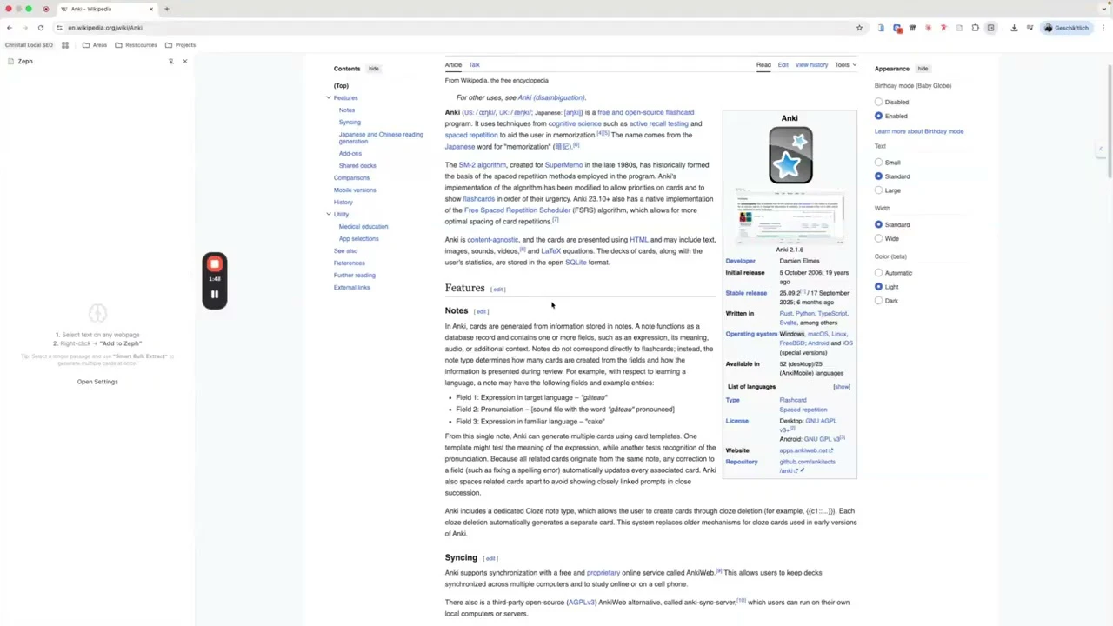Image resolution: width=1113 pixels, height=626 pixels.
Task: Hide the Appearance panel
Action: click(x=923, y=69)
